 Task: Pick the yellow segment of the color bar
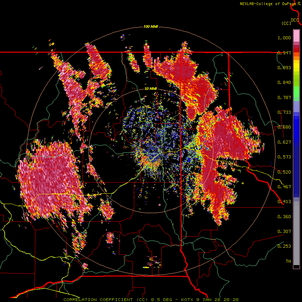(x=296, y=66)
